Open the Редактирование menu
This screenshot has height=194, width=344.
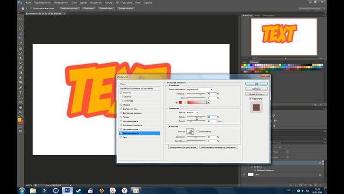click(x=42, y=3)
